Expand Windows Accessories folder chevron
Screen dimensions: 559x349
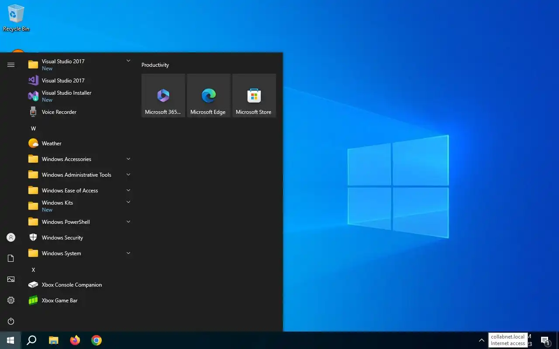coord(128,159)
